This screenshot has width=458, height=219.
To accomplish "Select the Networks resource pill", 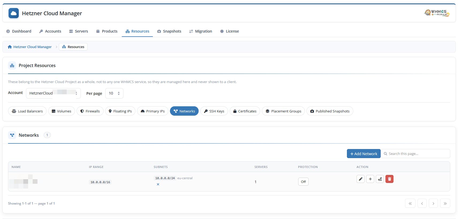I will pos(184,111).
